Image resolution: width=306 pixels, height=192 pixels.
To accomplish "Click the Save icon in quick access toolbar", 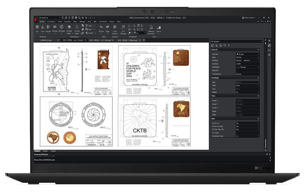I will [x=76, y=18].
